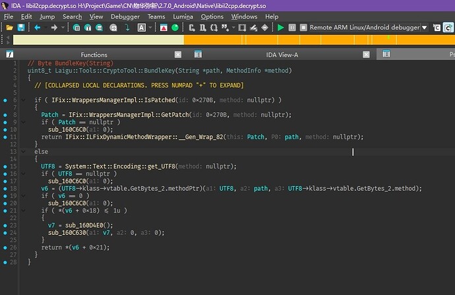Toggle breakpoint dot on line 18
Viewport: 455px width, 295px height.
click(5, 189)
